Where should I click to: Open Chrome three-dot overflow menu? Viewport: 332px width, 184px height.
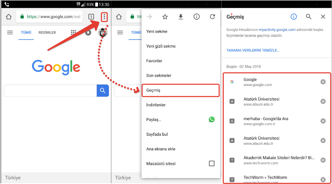pyautogui.click(x=104, y=17)
